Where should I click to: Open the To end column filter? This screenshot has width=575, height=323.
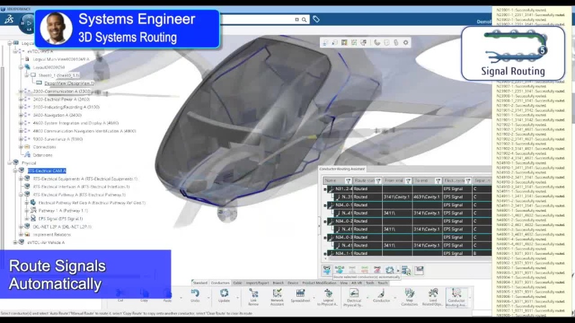point(438,181)
